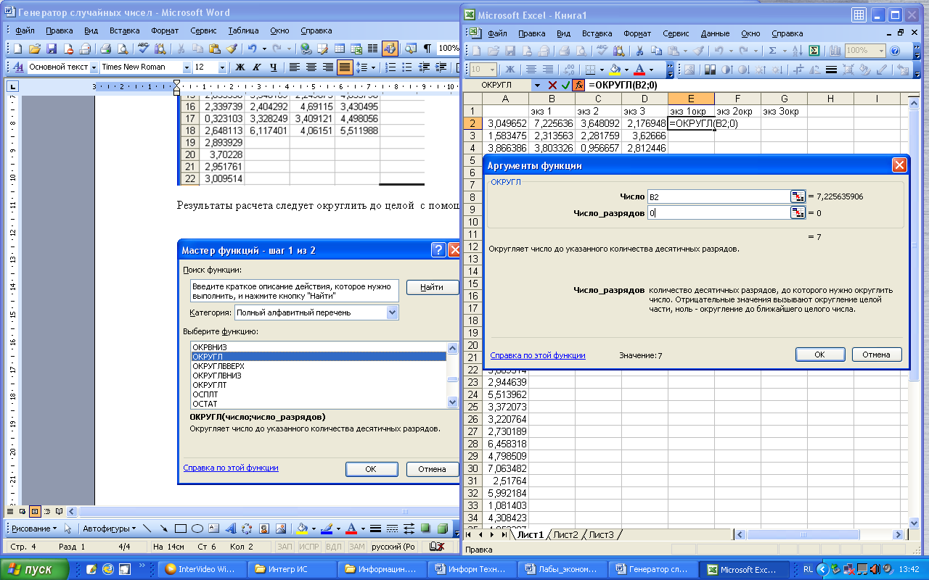Run spelling check in Word toolbar
The image size is (929, 580).
pos(144,49)
